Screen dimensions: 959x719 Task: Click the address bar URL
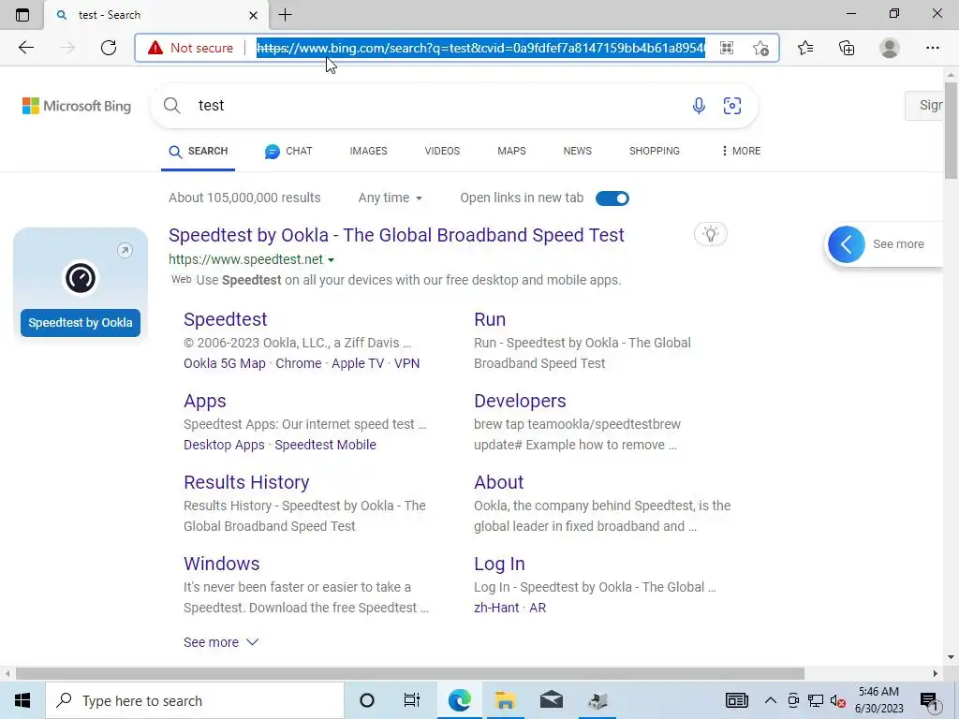pyautogui.click(x=480, y=48)
